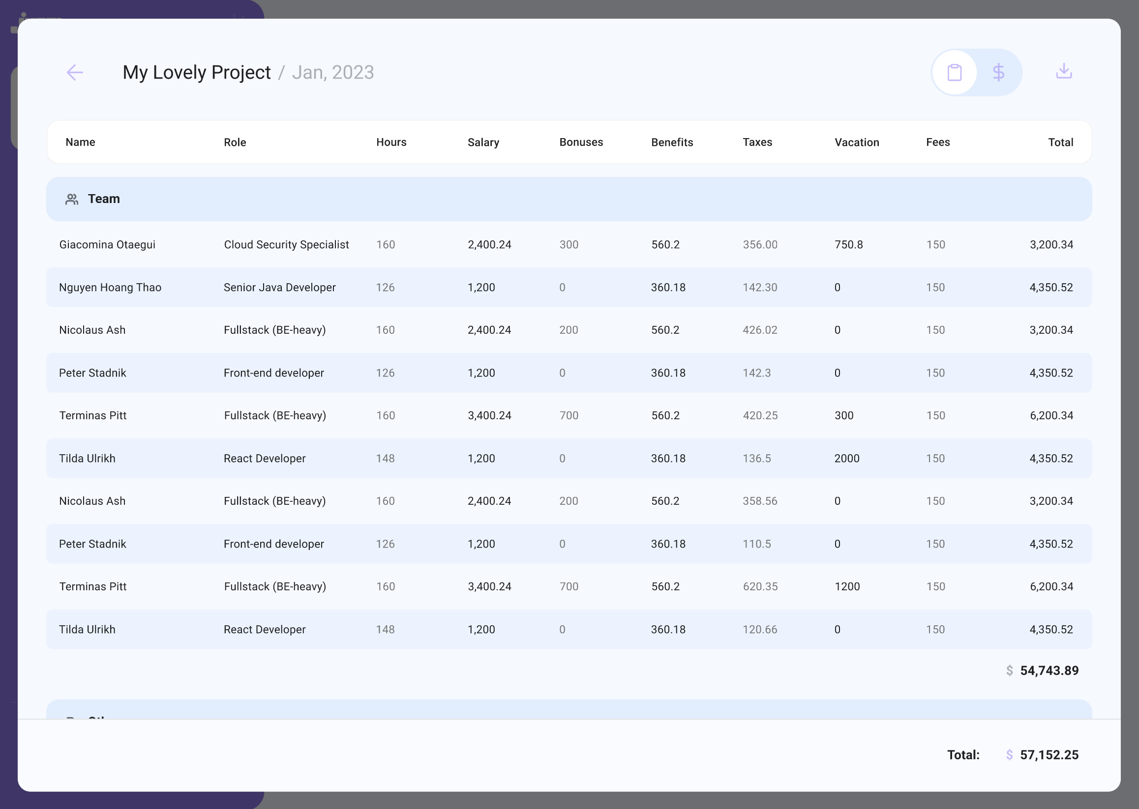
Task: Sort by the Fees column header
Action: pos(938,142)
